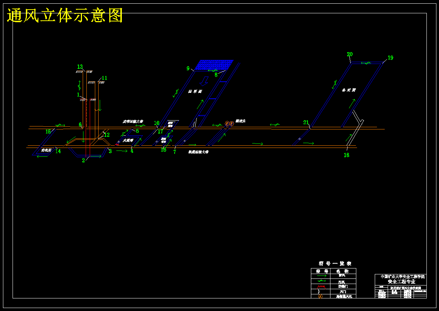The width and height of the screenshot is (439, 311).
Task: Click the 风门 legend name
Action: click(343, 292)
